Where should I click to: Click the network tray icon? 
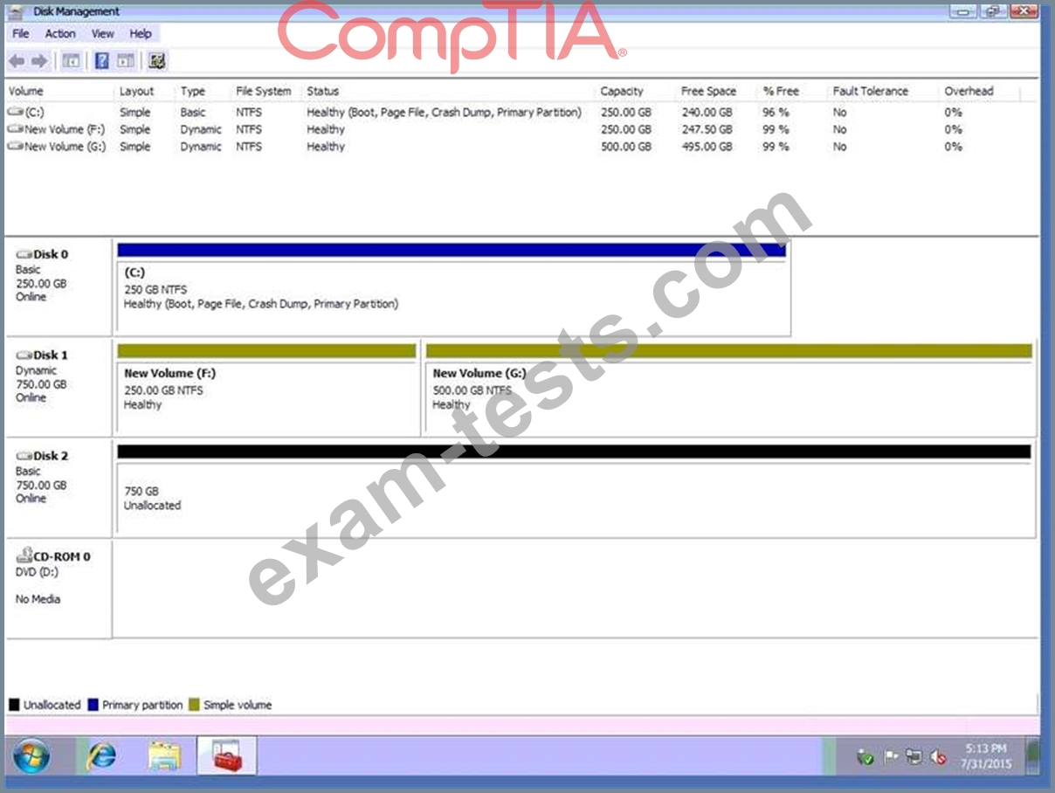(914, 757)
